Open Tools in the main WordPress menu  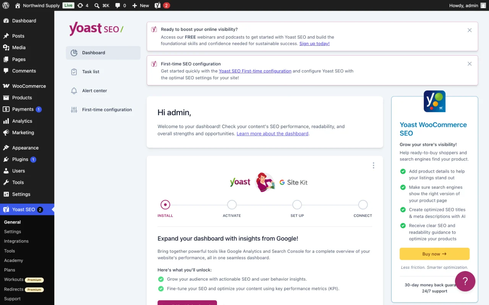click(27, 182)
